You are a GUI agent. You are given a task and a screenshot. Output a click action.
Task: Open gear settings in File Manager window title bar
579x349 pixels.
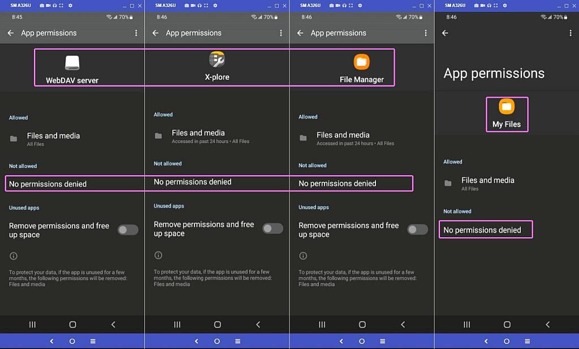pos(360,6)
